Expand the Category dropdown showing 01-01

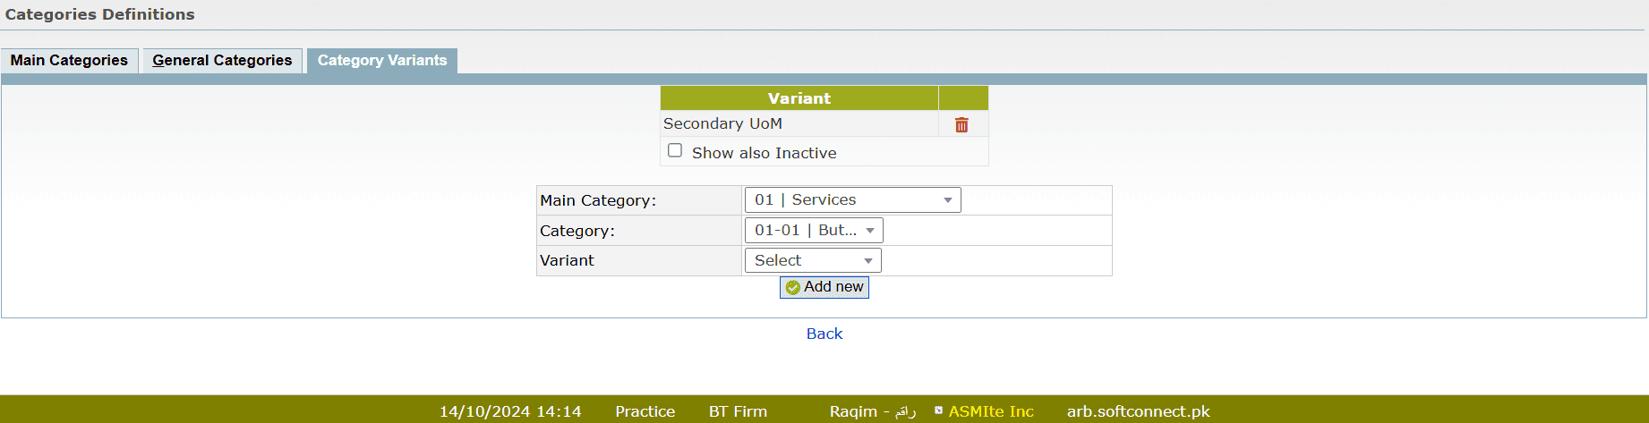(x=814, y=231)
